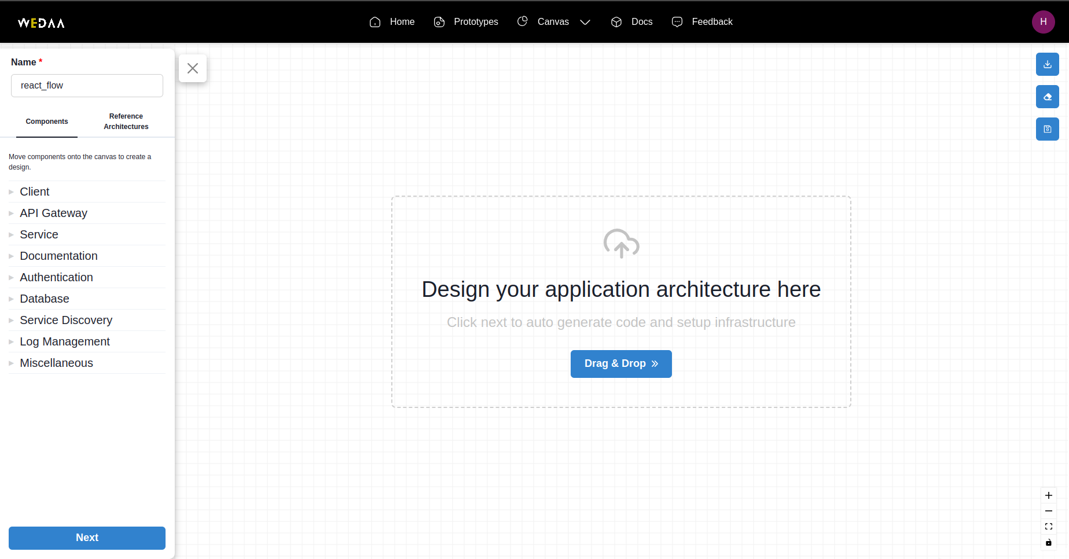Open the user avatar H menu

(x=1043, y=22)
